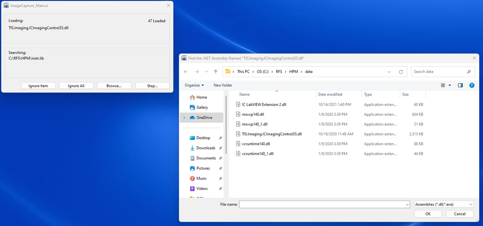Refresh the current folder view
The image size is (483, 226).
coord(401,72)
